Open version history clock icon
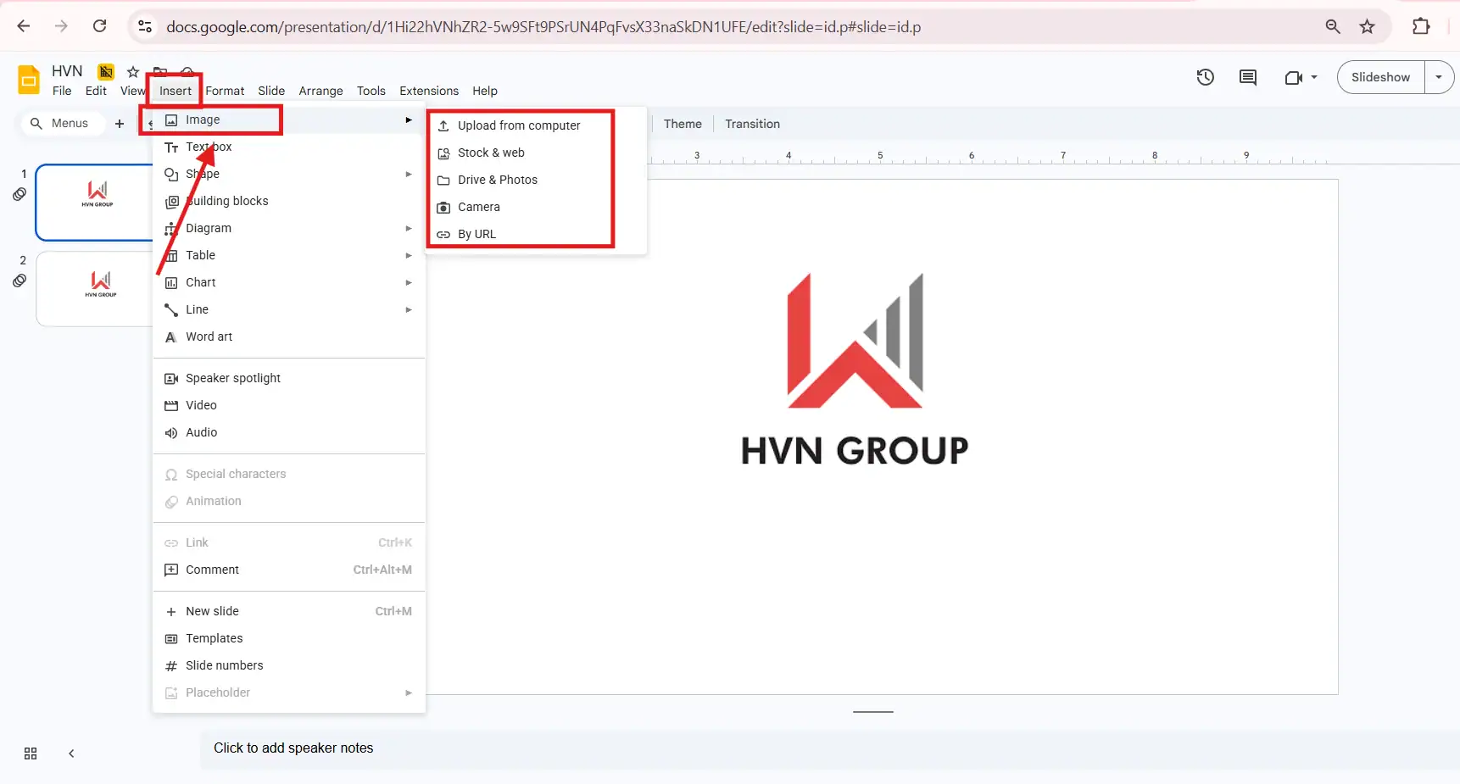Screen dimensions: 1460x784 click(x=1205, y=77)
